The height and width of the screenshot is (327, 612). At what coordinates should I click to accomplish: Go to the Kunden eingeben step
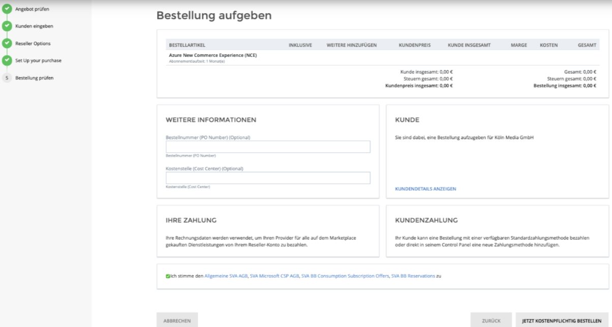pos(34,26)
